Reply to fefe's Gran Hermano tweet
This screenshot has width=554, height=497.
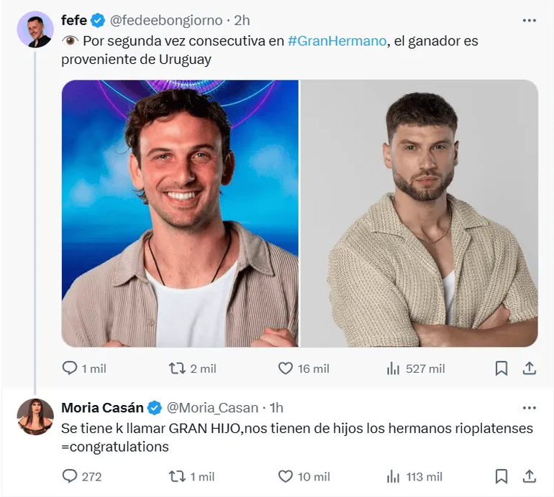70,368
